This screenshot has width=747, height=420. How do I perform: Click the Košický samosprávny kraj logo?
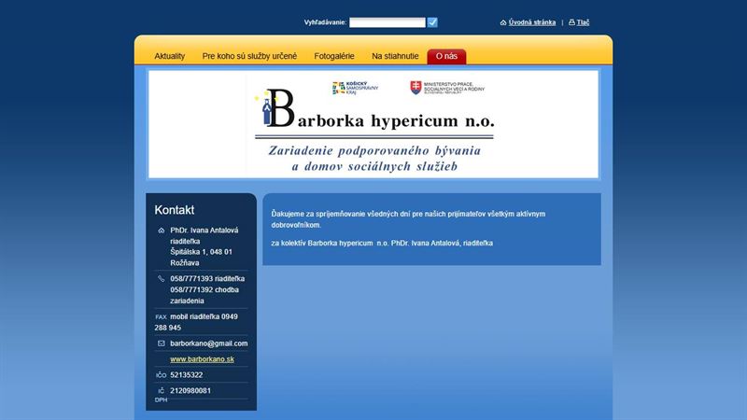(356, 88)
